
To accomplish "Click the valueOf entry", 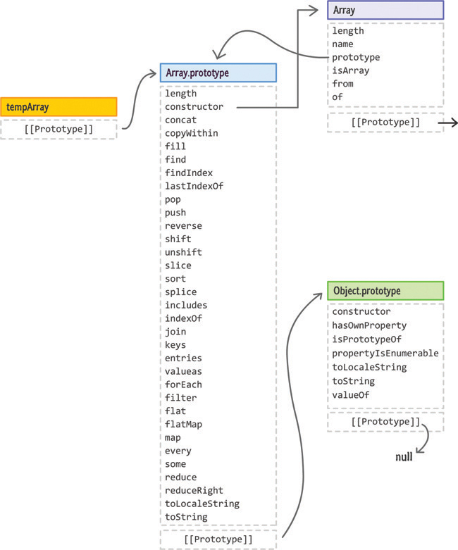I will click(x=351, y=395).
